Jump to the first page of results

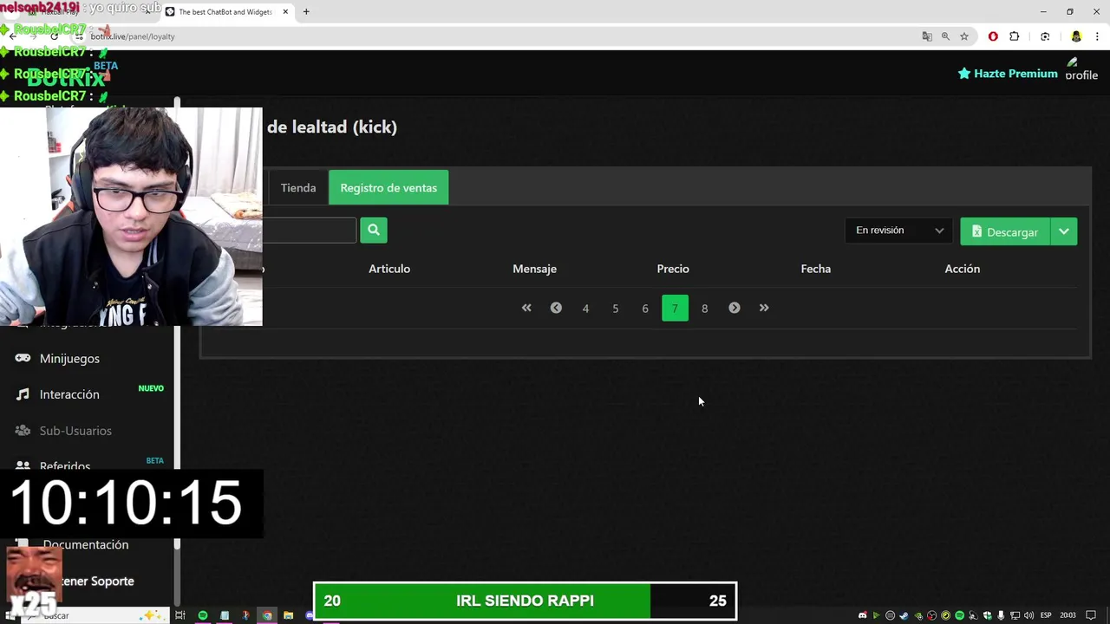(x=526, y=308)
